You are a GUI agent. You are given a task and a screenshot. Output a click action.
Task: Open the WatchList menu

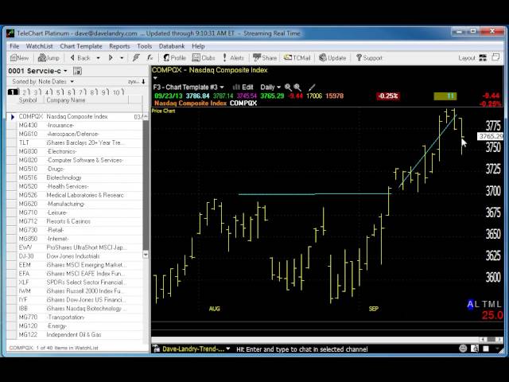point(39,46)
